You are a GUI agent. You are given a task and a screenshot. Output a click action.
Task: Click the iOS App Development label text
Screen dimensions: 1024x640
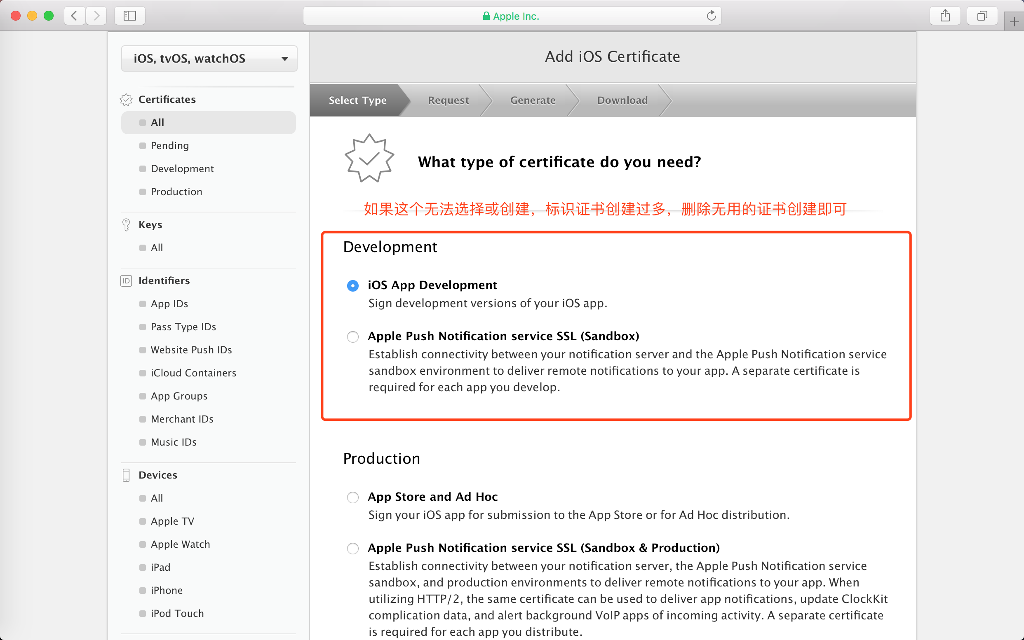point(432,285)
